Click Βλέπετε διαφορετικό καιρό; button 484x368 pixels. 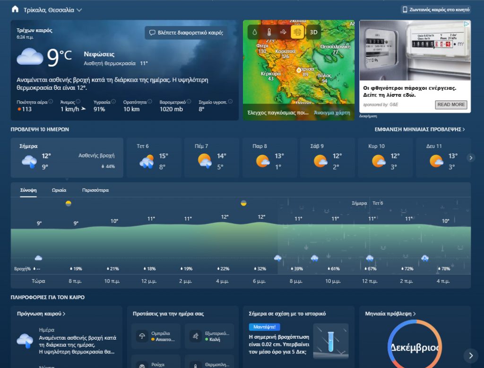coord(185,33)
